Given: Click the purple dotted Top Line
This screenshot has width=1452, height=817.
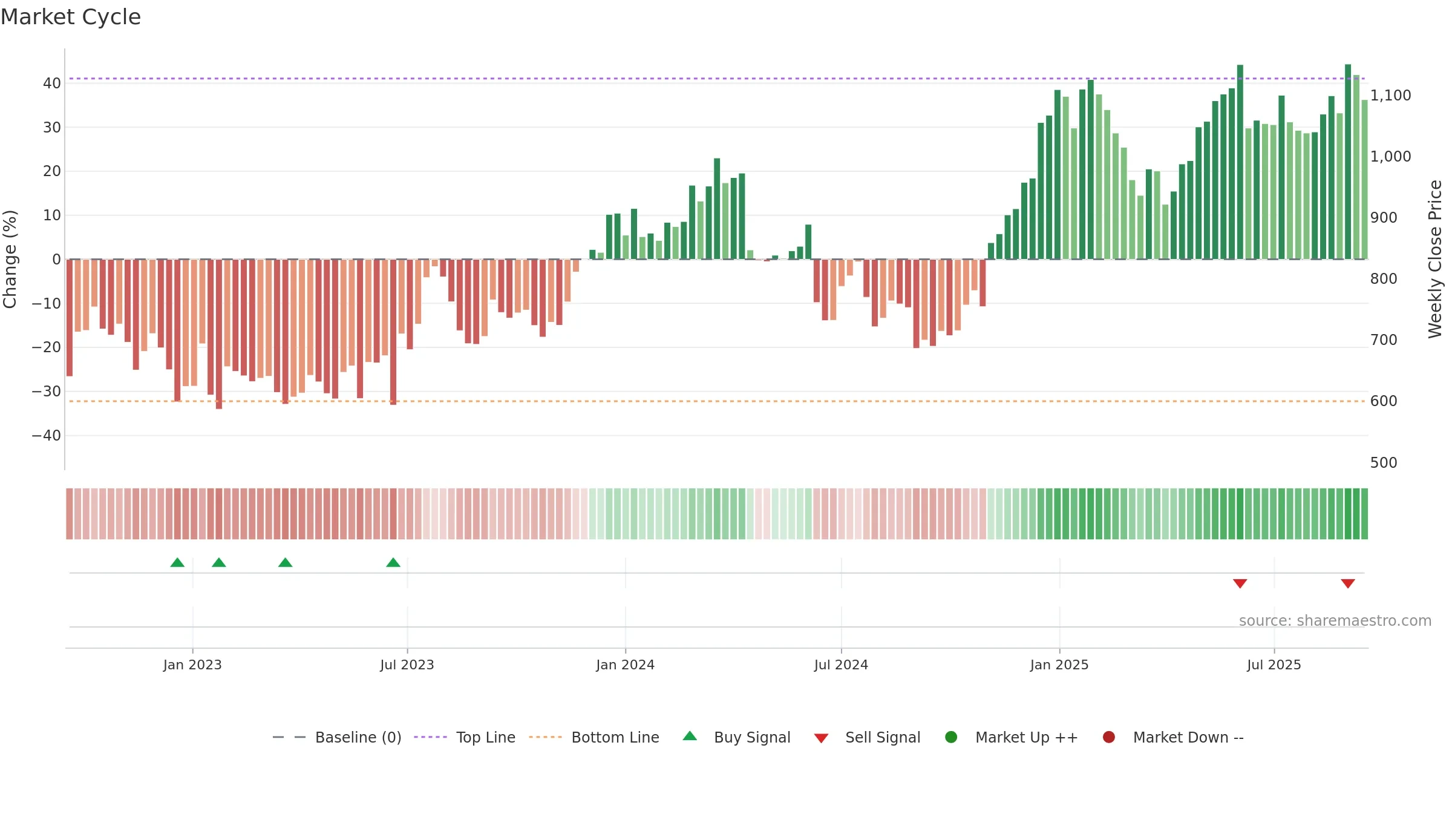Looking at the screenshot, I should [x=717, y=79].
